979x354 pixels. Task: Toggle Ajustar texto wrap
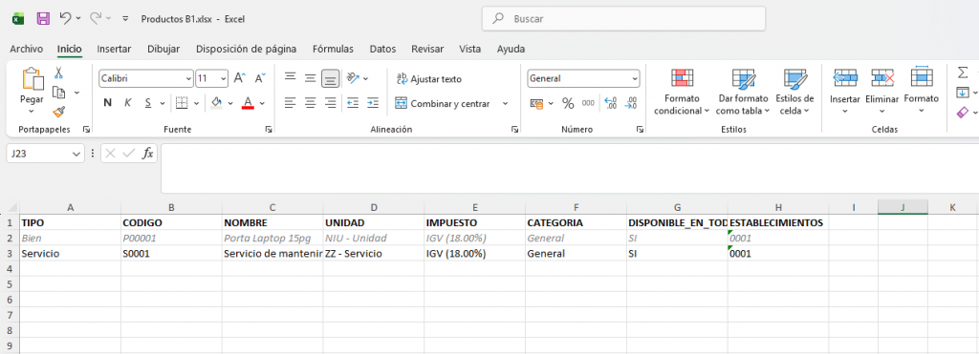[x=429, y=79]
